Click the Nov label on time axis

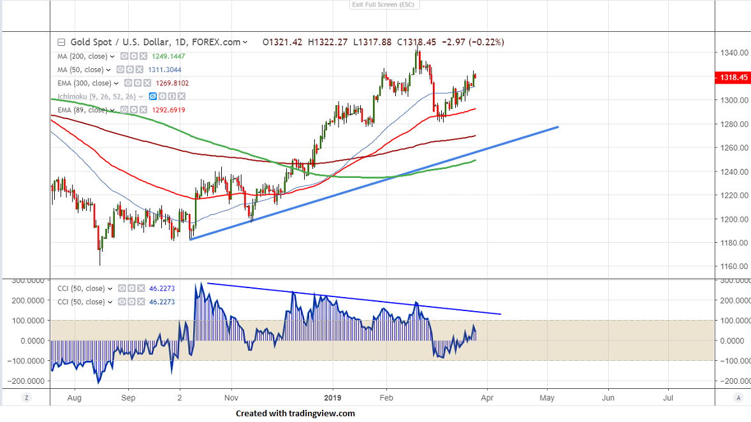[231, 398]
